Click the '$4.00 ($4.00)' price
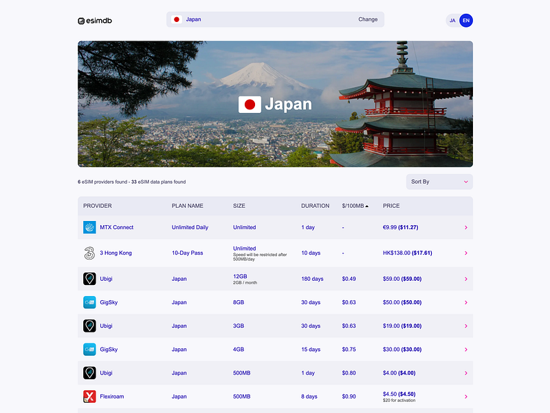550x413 pixels. point(399,373)
